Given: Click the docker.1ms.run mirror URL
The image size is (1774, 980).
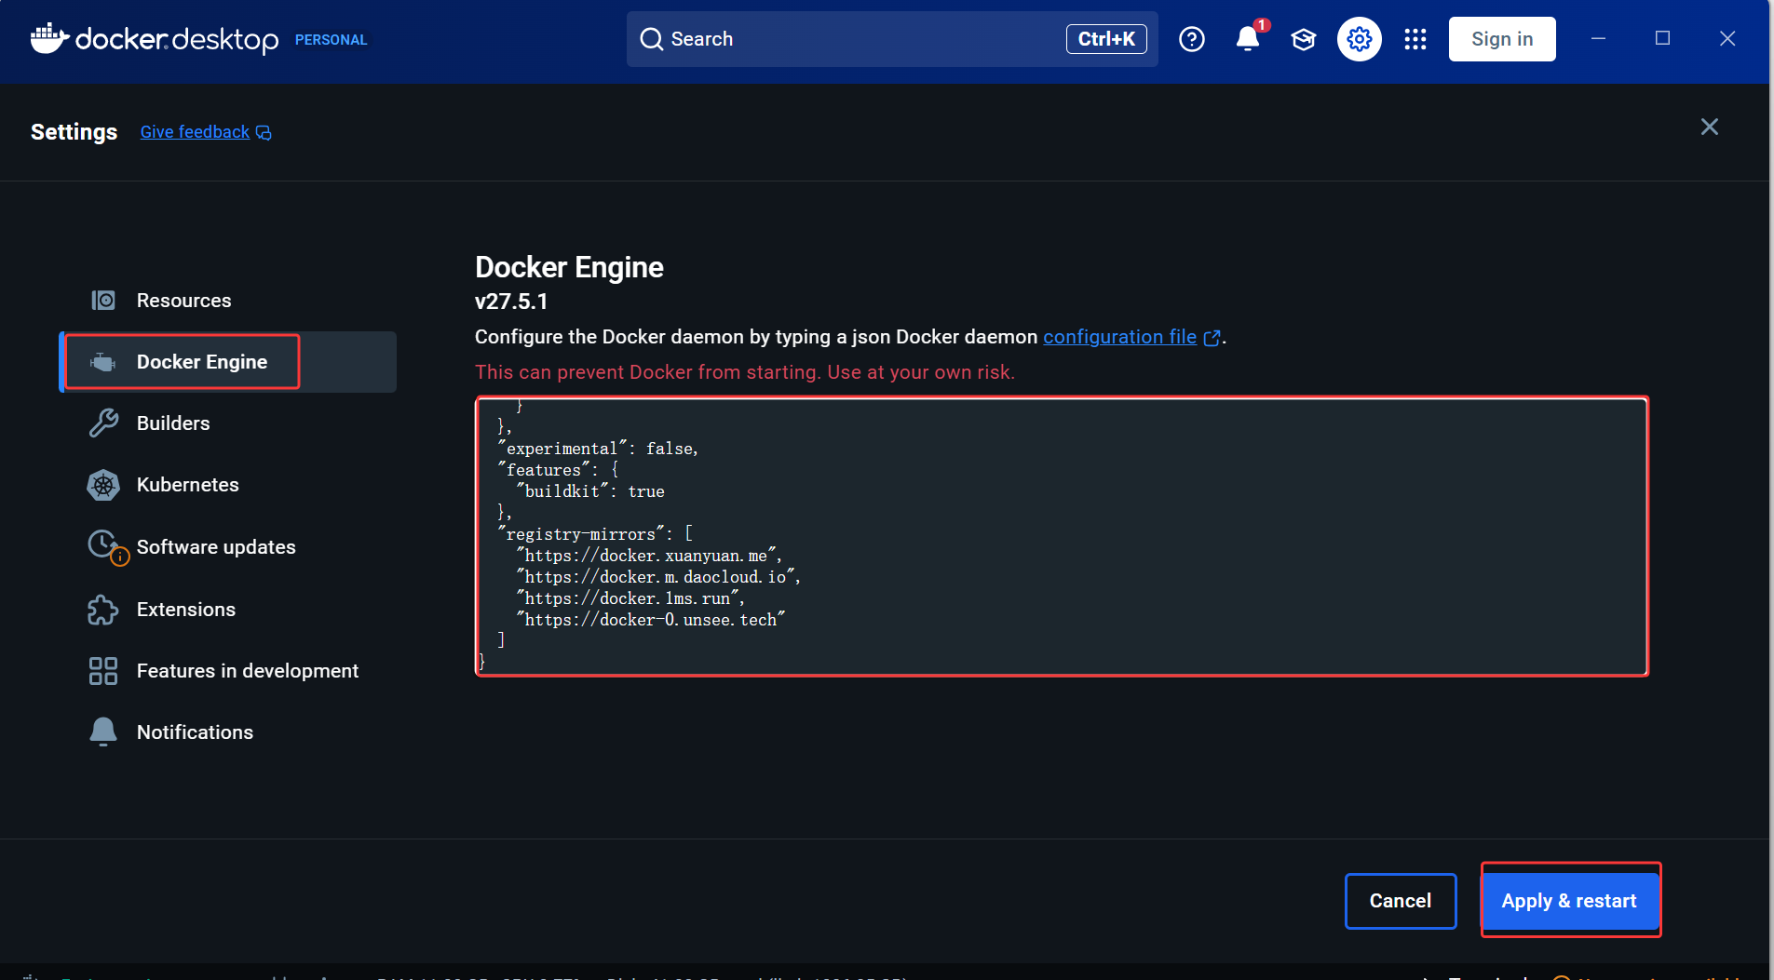Looking at the screenshot, I should click(x=630, y=598).
